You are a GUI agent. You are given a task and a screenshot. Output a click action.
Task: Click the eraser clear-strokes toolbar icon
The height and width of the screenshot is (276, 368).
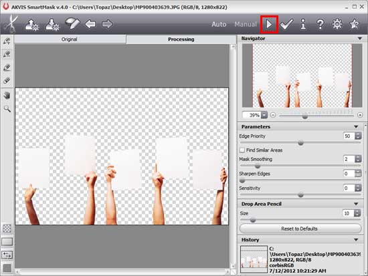(72, 23)
